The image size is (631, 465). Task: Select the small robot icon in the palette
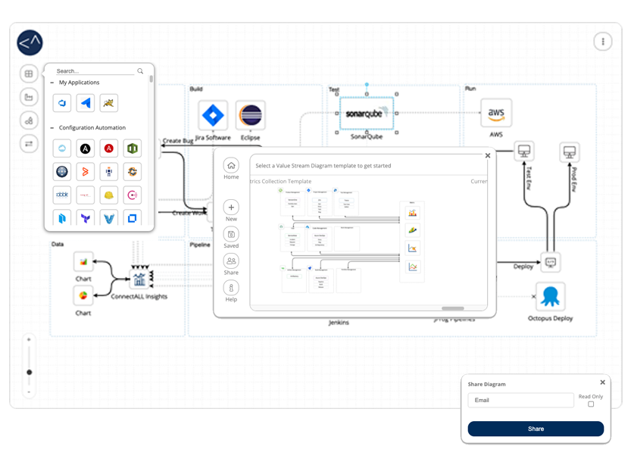tap(108, 172)
